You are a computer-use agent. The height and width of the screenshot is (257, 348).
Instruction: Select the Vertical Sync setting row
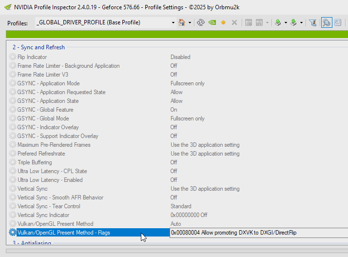point(33,189)
